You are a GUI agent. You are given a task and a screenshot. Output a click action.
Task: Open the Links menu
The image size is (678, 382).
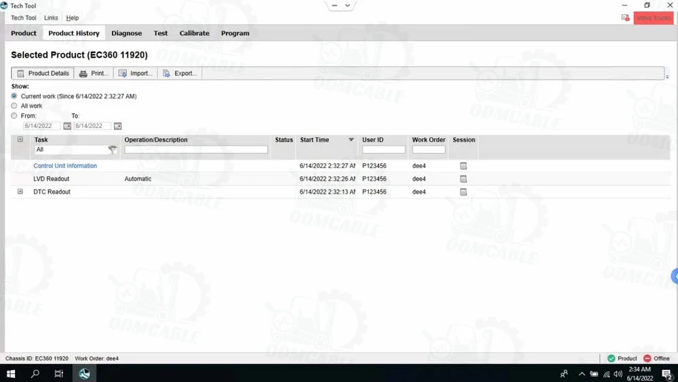51,18
